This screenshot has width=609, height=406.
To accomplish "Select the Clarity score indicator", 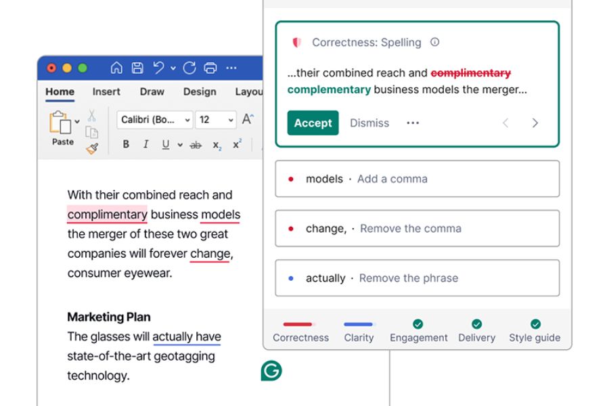I will pyautogui.click(x=359, y=332).
